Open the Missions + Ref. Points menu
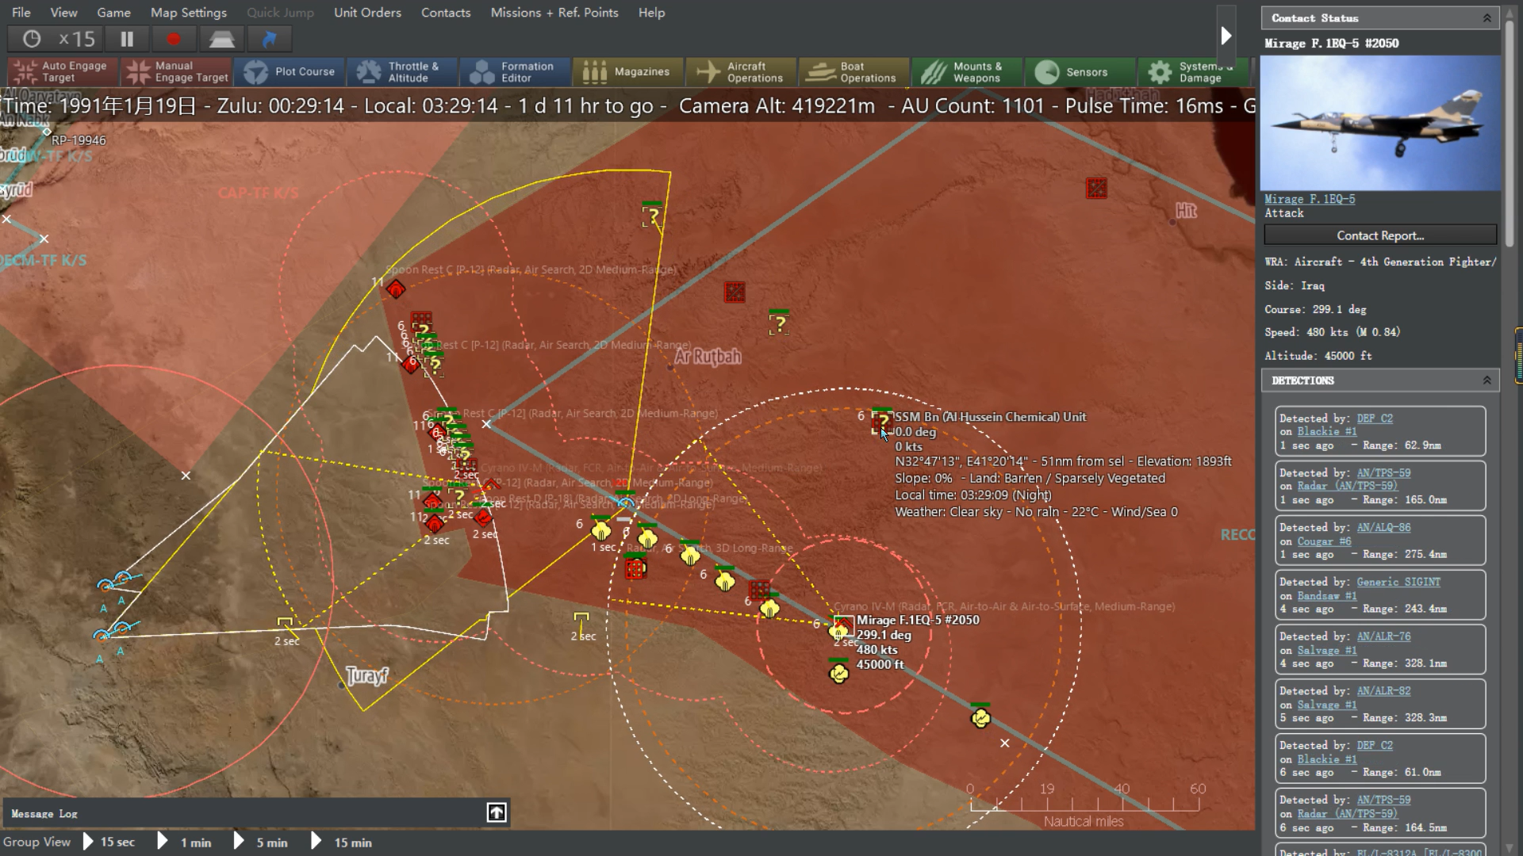This screenshot has height=856, width=1523. click(x=554, y=13)
